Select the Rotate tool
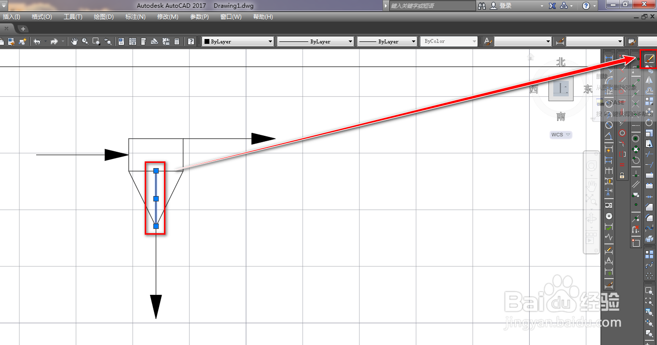The height and width of the screenshot is (345, 657). point(649,122)
